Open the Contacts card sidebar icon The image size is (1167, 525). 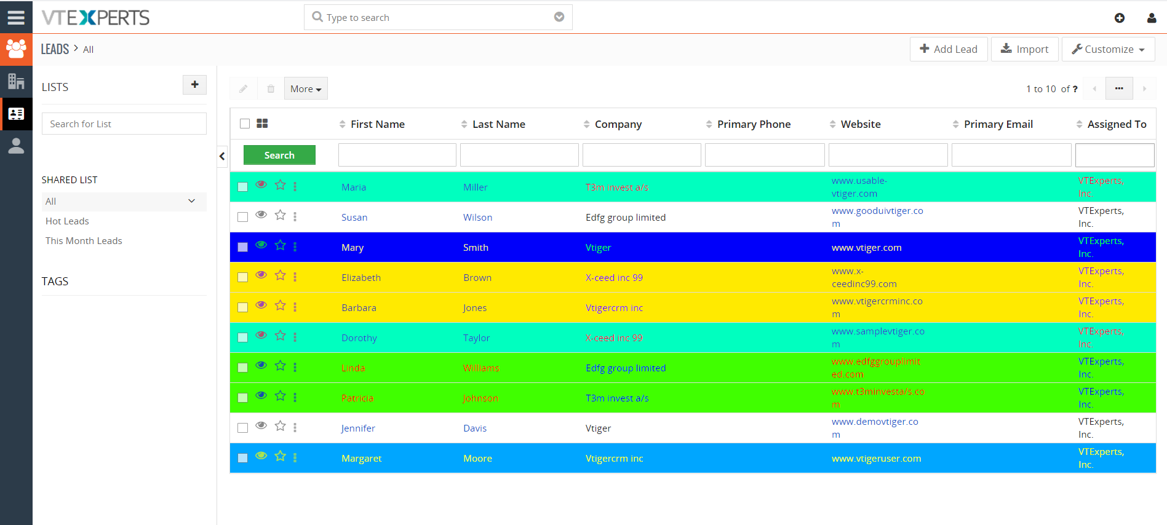[x=16, y=114]
